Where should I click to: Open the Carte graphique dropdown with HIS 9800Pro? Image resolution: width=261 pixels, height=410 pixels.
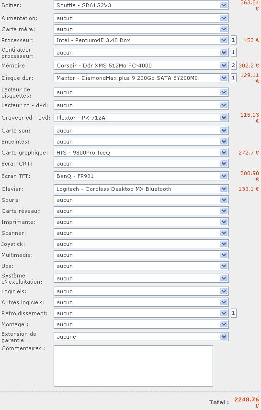[x=141, y=153]
